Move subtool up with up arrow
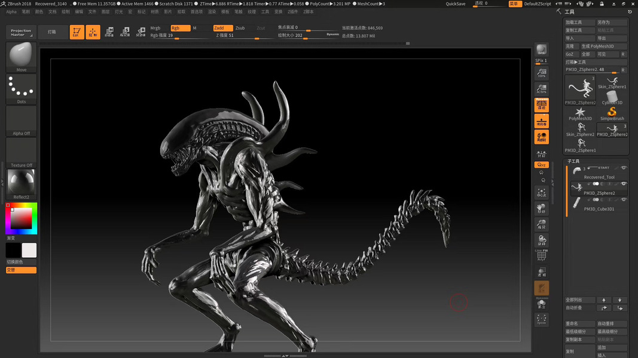Screen dimensions: 638x358 click(x=604, y=300)
